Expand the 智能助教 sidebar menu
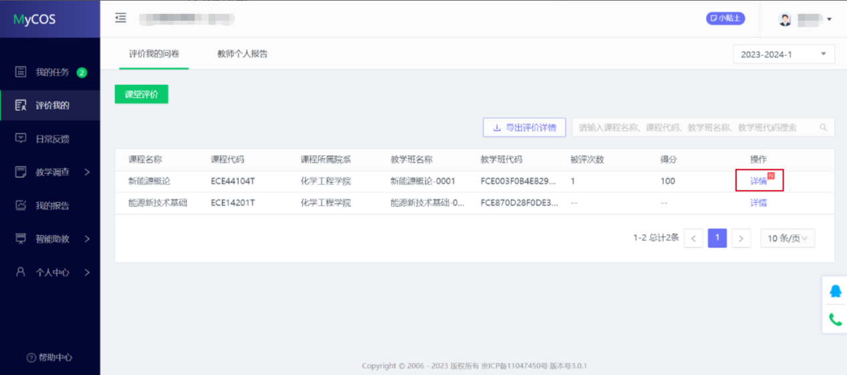The width and height of the screenshot is (847, 375). (x=51, y=239)
